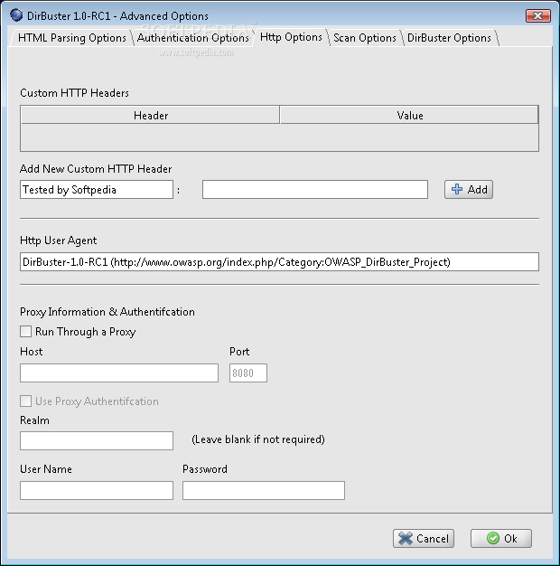This screenshot has width=560, height=566.
Task: Focus the empty header value field
Action: (x=315, y=190)
